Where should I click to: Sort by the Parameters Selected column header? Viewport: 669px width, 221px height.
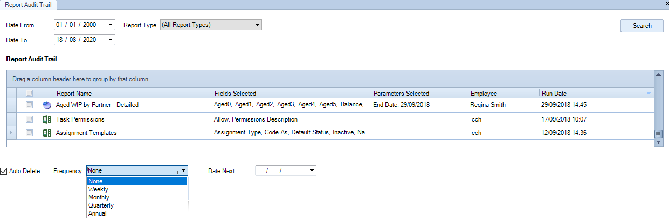pyautogui.click(x=419, y=94)
